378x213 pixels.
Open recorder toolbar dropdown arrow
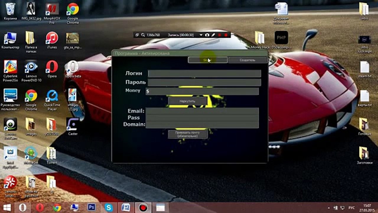pos(201,35)
